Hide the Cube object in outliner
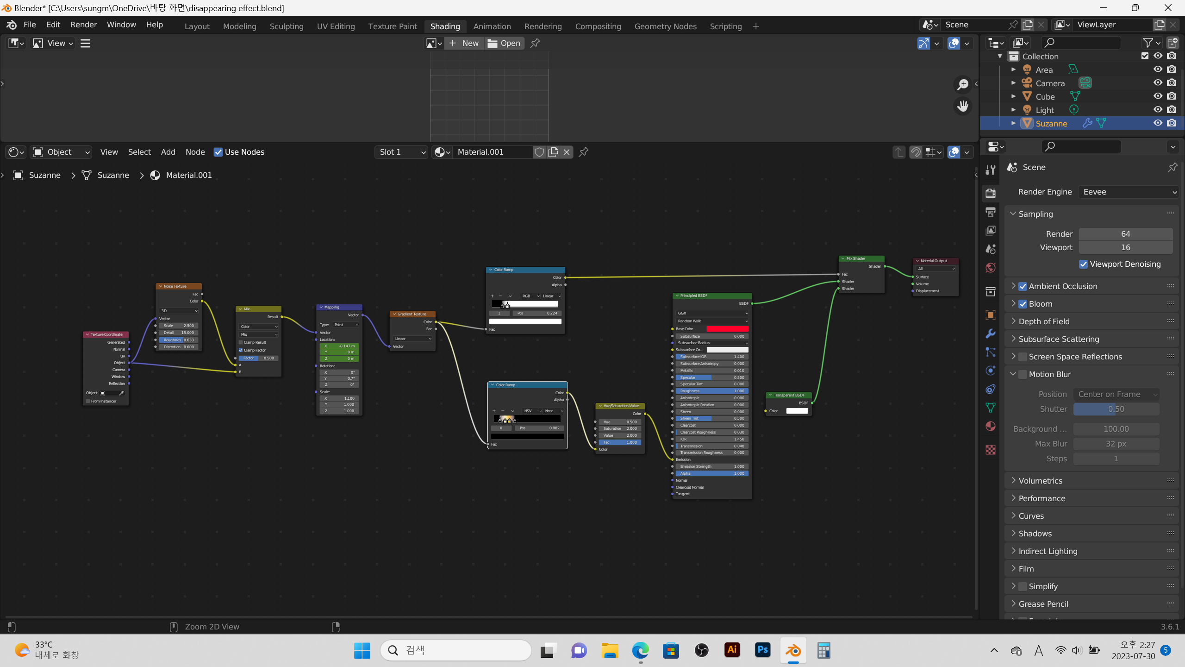This screenshot has height=667, width=1185. 1158,96
